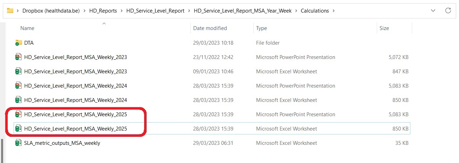Click the 2024 PowerPoint presentation icon
Image resolution: width=459 pixels, height=163 pixels.
click(x=19, y=86)
